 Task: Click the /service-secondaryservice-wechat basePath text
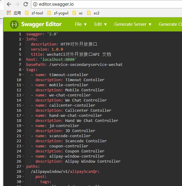86,65
